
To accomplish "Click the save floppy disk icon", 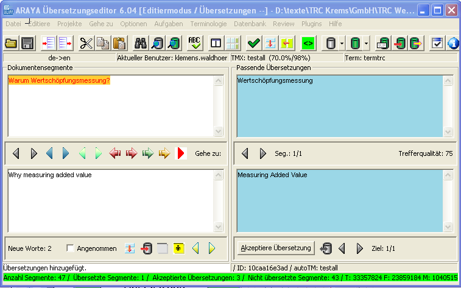I will [x=27, y=43].
